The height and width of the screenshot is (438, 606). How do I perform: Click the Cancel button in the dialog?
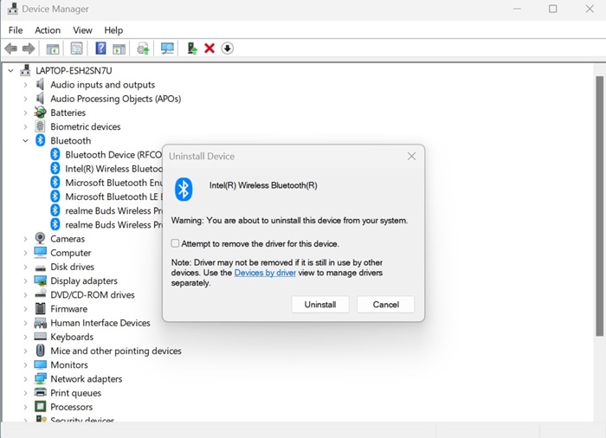386,305
